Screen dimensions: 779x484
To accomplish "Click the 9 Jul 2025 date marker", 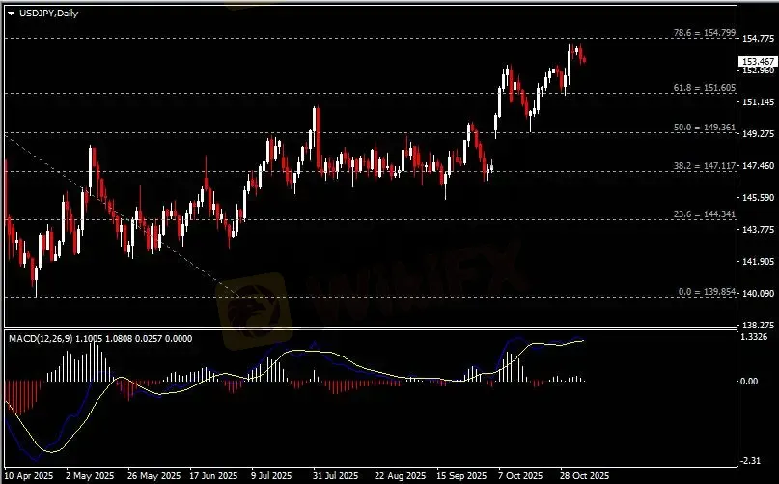I will point(270,476).
